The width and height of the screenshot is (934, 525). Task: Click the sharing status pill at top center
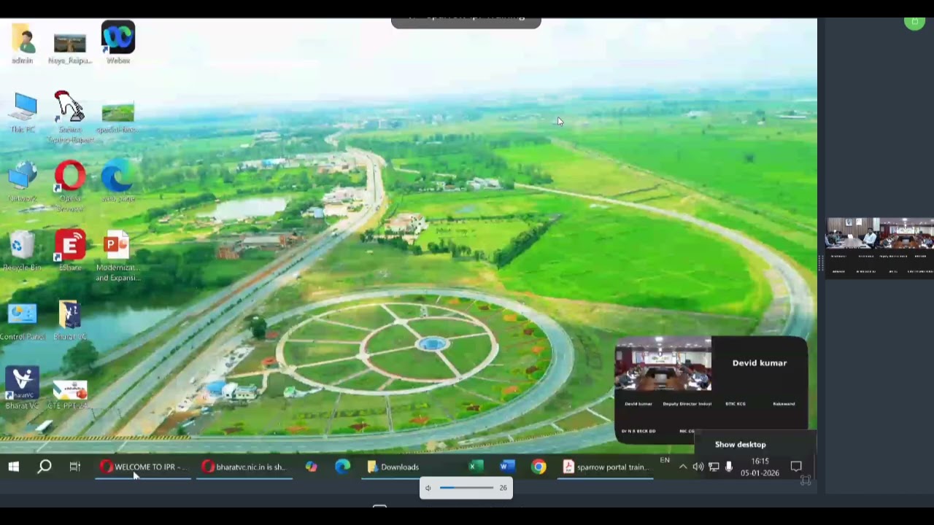click(x=466, y=22)
